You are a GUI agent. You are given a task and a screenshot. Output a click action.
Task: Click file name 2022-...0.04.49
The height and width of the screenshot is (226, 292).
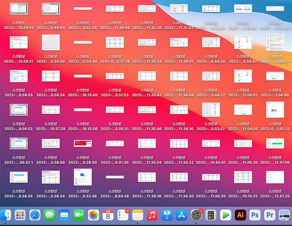pos(83,61)
